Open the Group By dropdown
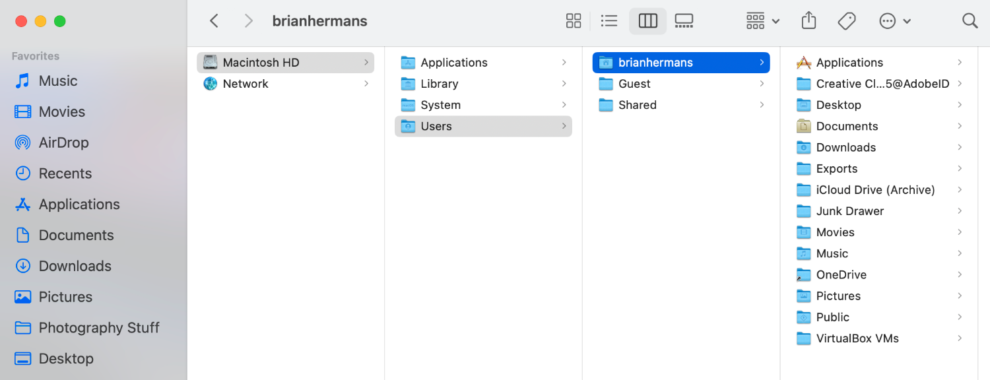The height and width of the screenshot is (380, 990). pos(763,21)
